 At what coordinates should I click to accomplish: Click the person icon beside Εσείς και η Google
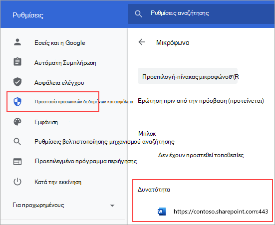click(x=17, y=42)
